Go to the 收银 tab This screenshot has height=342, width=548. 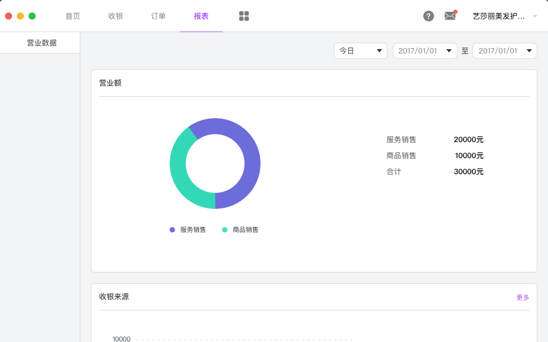116,16
